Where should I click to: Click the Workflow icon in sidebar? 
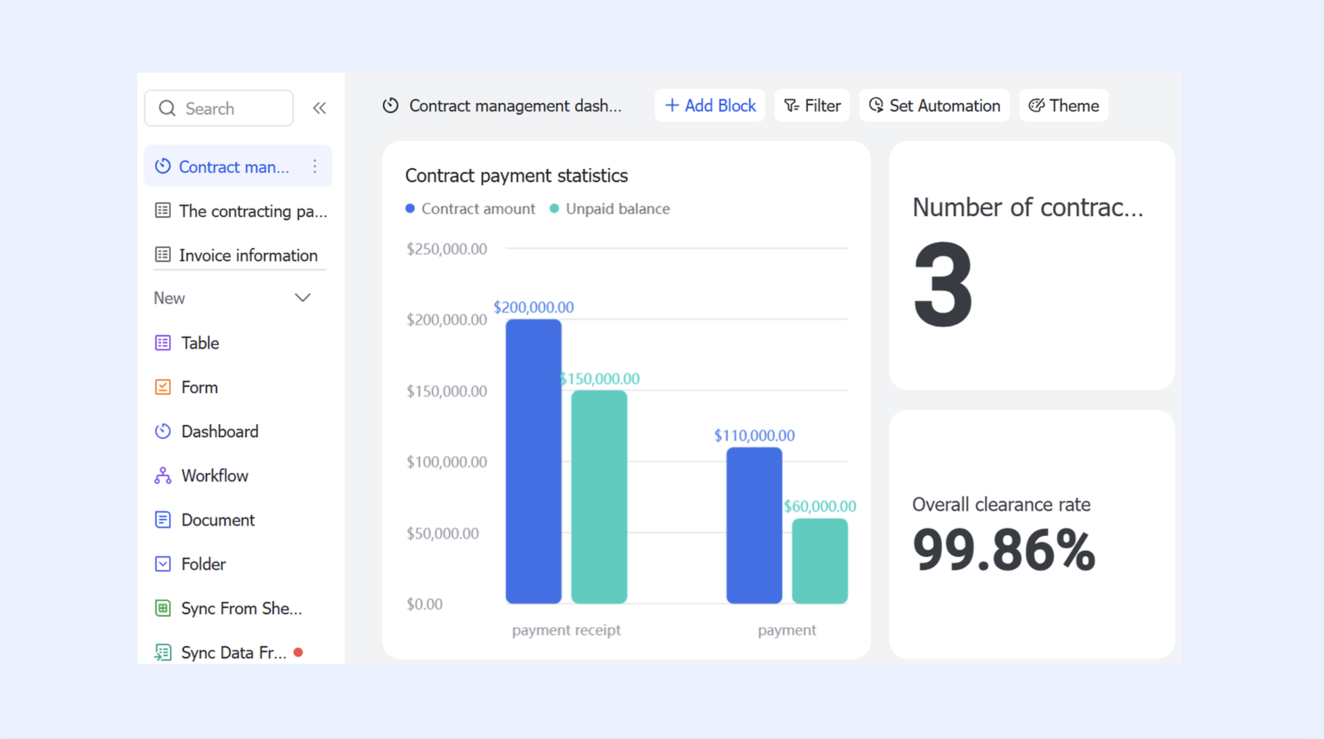[x=163, y=476]
